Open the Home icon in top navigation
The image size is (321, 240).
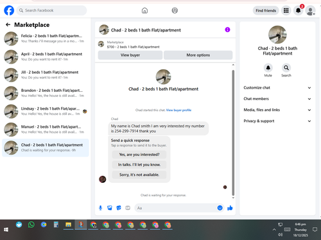[x=144, y=10]
